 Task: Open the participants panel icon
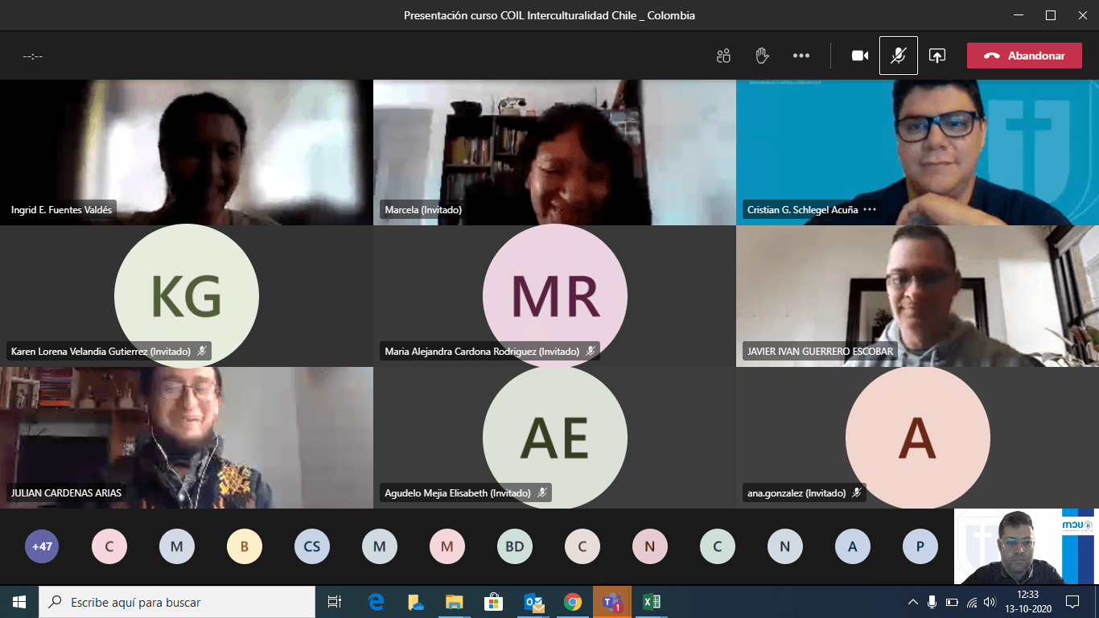[x=723, y=56]
